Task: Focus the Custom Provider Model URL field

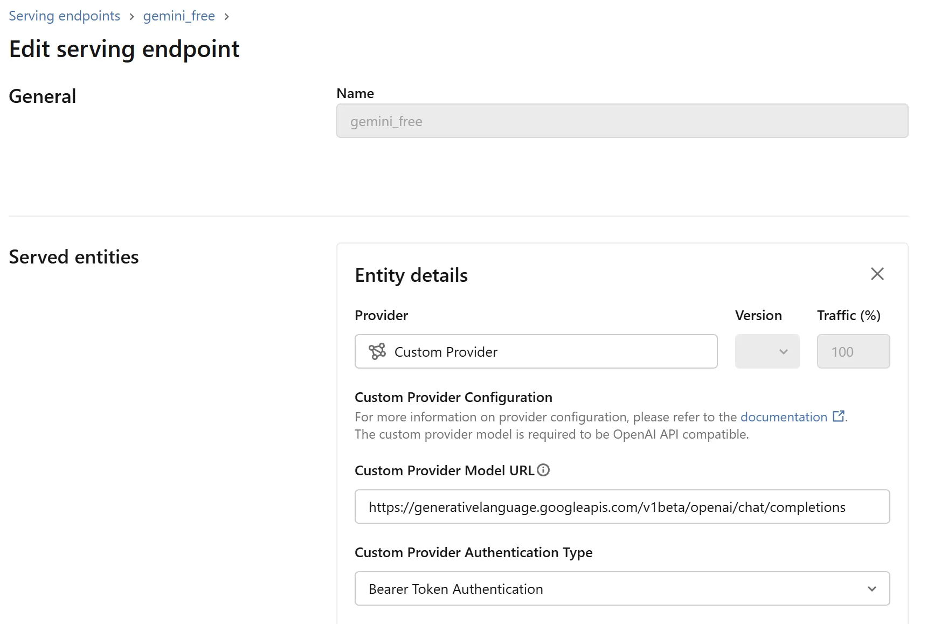Action: 622,507
